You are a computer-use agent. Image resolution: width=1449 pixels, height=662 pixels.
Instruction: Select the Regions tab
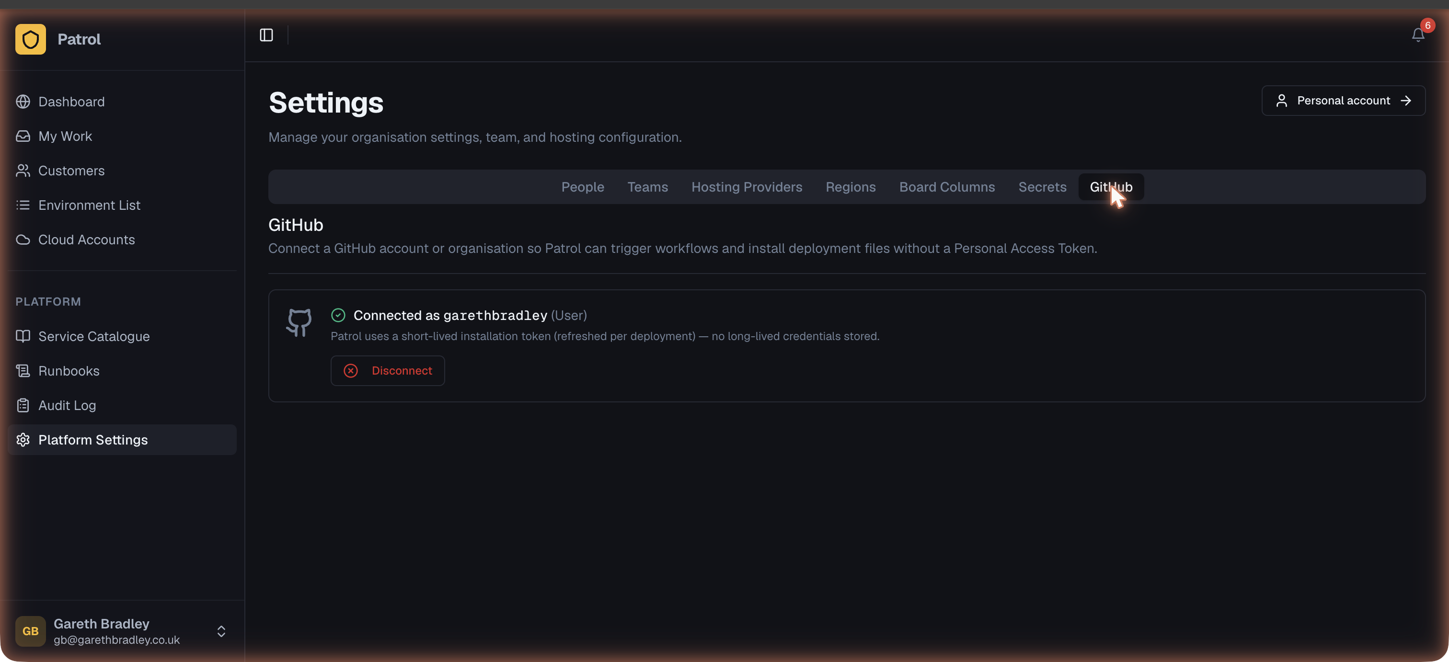click(x=850, y=187)
